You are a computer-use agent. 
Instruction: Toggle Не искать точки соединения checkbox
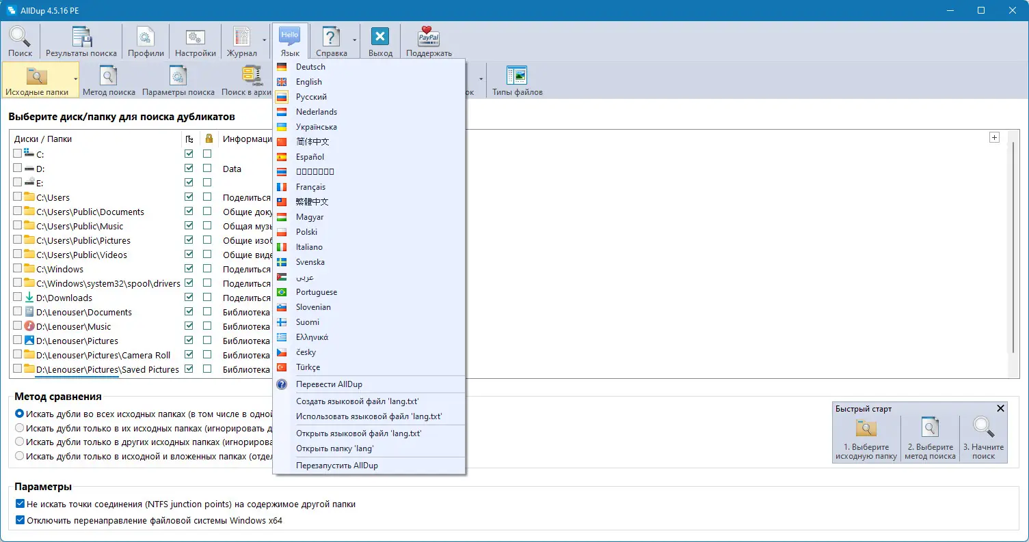20,504
